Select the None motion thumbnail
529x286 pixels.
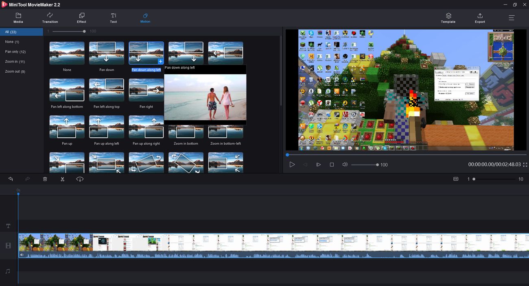67,53
